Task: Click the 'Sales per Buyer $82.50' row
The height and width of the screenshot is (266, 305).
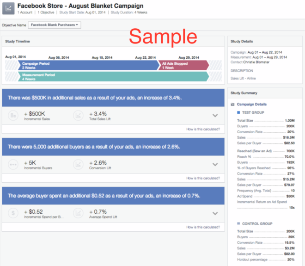Action: coord(266,143)
